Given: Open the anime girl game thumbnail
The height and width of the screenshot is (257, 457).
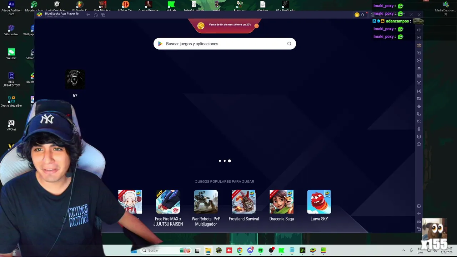Looking at the screenshot, I should click(x=130, y=202).
